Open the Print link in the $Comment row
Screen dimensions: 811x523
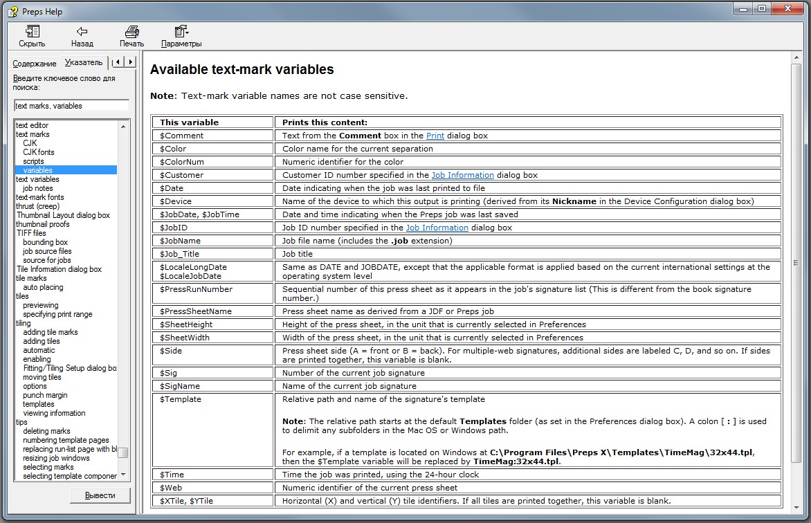(435, 136)
